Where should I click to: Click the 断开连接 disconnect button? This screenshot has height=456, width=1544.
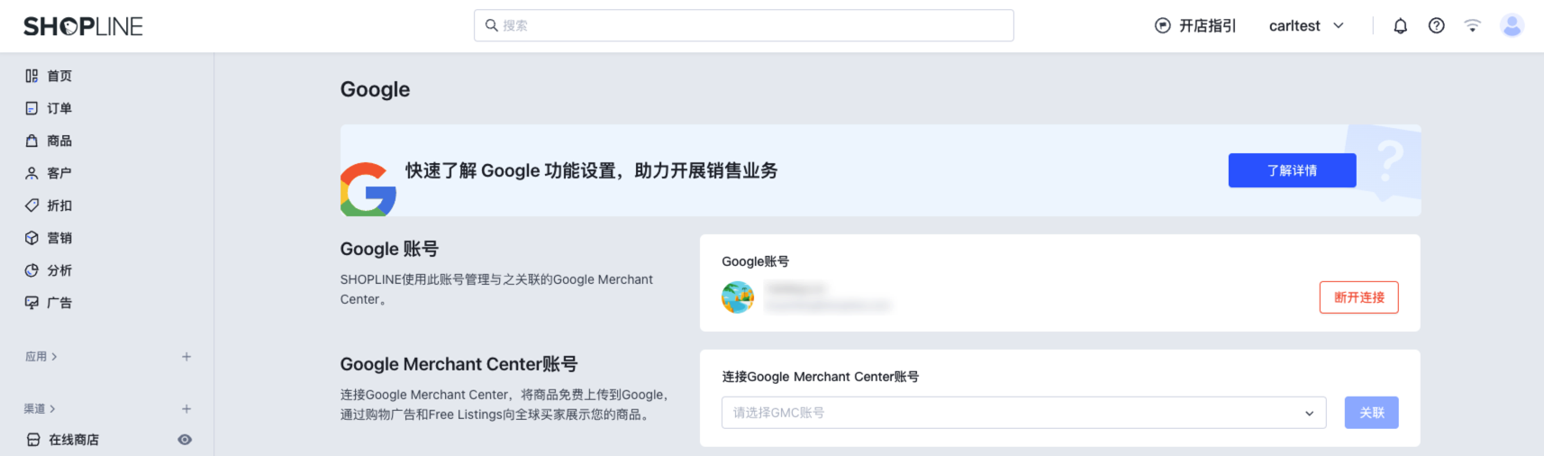click(1358, 297)
